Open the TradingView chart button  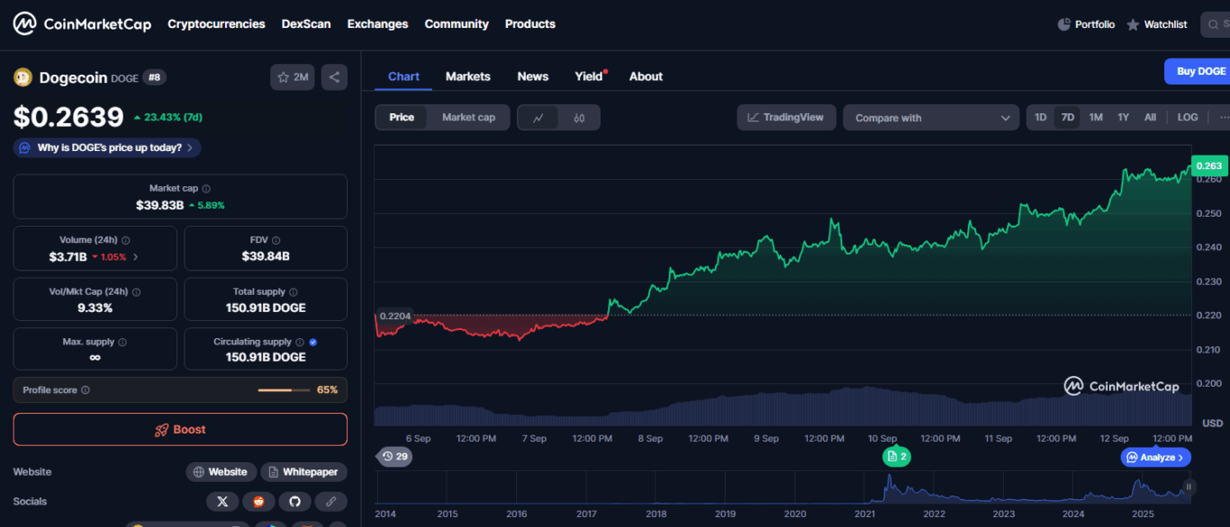(786, 118)
